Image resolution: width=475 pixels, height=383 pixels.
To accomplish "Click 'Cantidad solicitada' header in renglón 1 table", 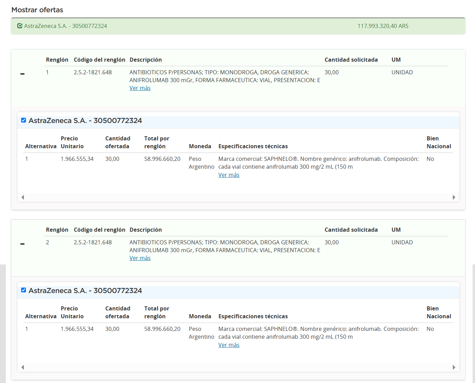I will click(351, 60).
